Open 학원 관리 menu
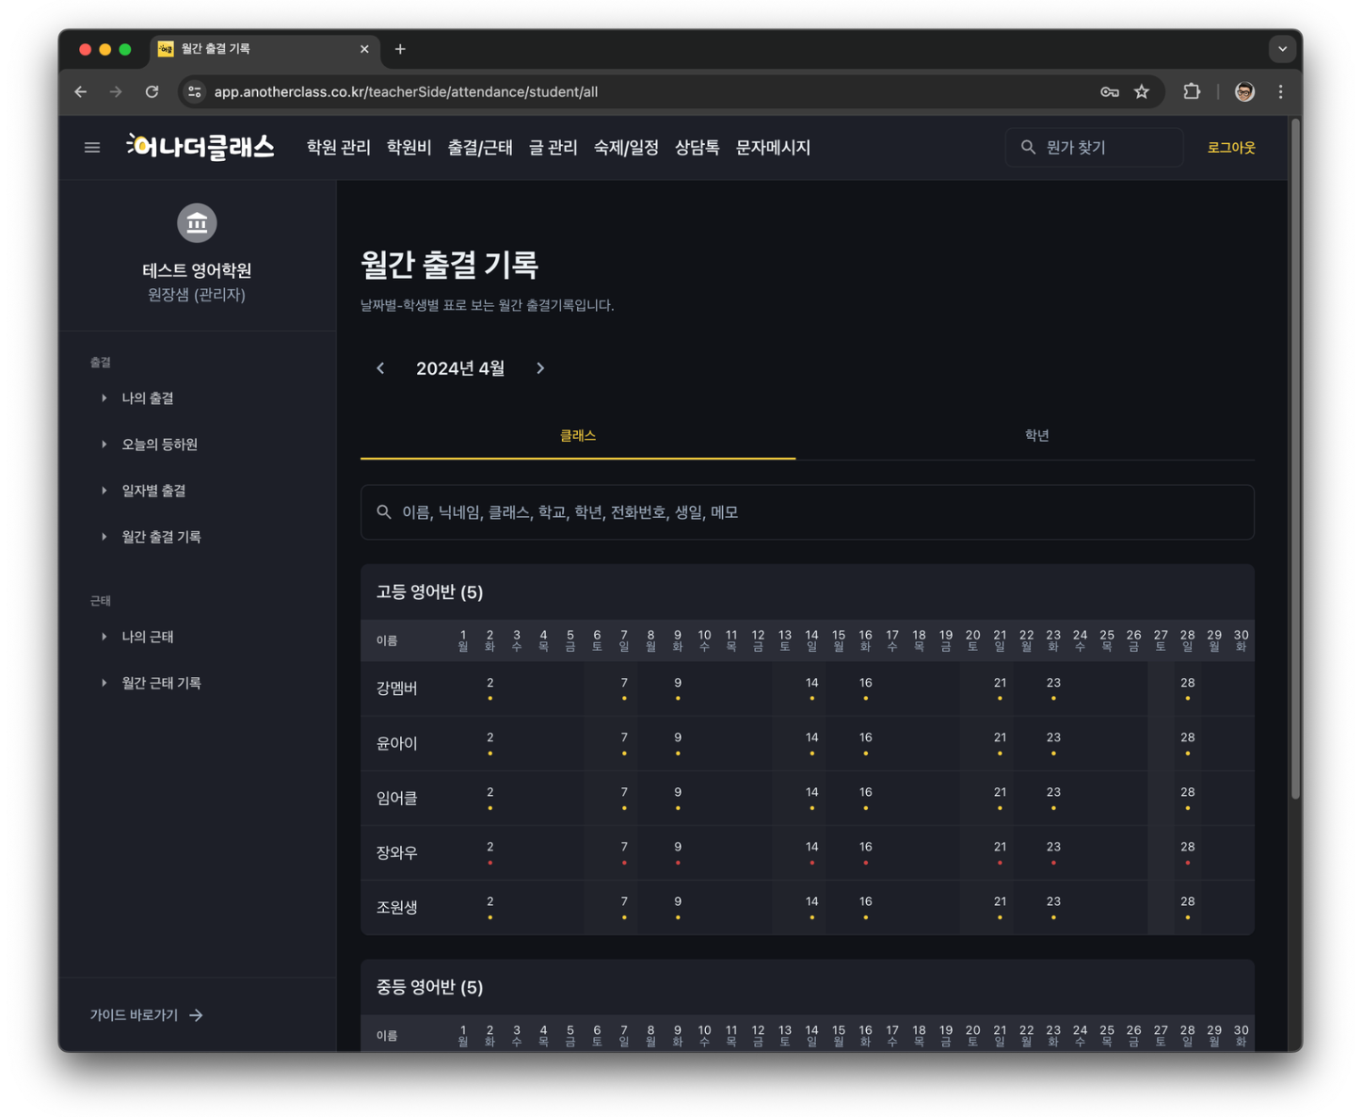Image resolution: width=1363 pixels, height=1117 pixels. tap(339, 147)
